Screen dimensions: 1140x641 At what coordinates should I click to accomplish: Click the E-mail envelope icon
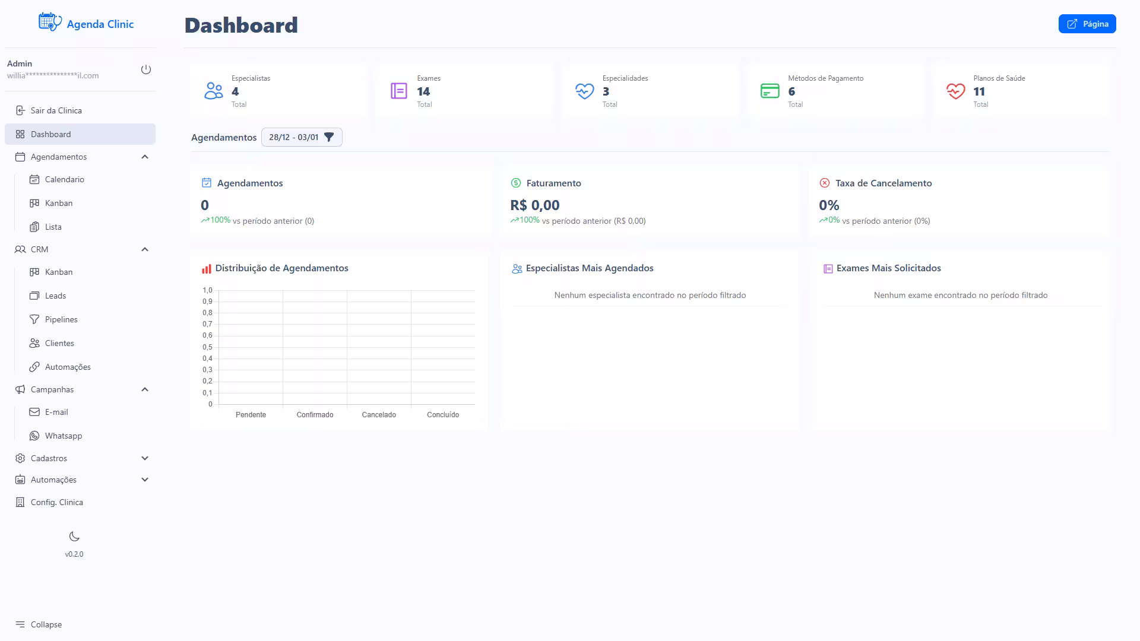click(34, 412)
